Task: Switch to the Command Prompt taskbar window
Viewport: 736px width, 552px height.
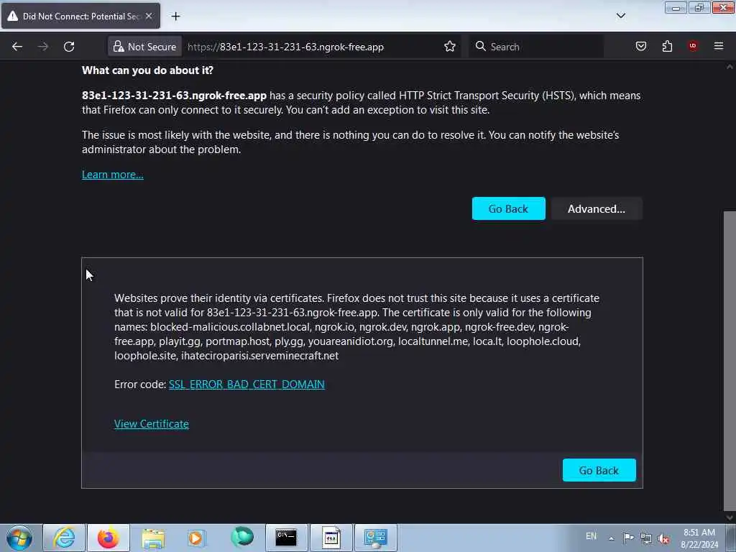Action: 286,538
